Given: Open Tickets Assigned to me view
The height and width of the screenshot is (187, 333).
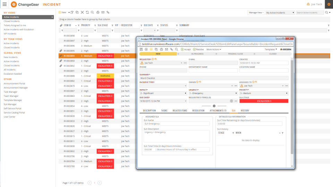Looking at the screenshot, I should point(15,25).
